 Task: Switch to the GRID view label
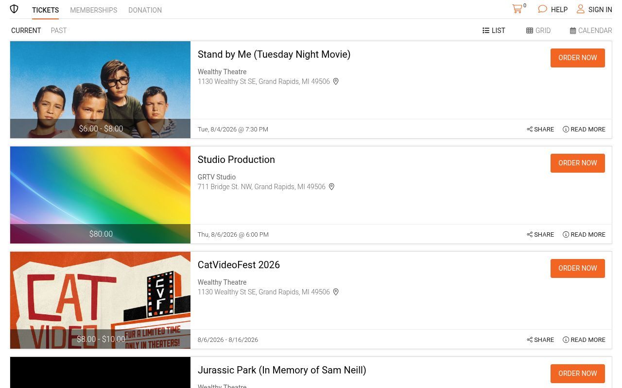(543, 31)
